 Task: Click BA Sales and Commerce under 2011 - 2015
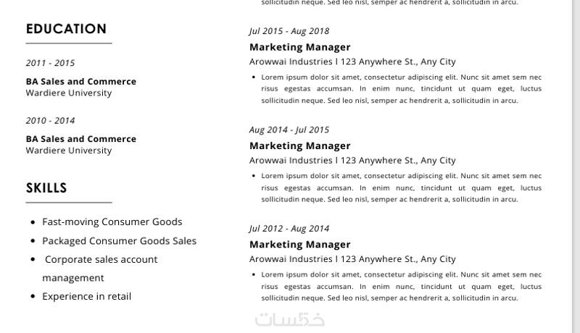80,82
